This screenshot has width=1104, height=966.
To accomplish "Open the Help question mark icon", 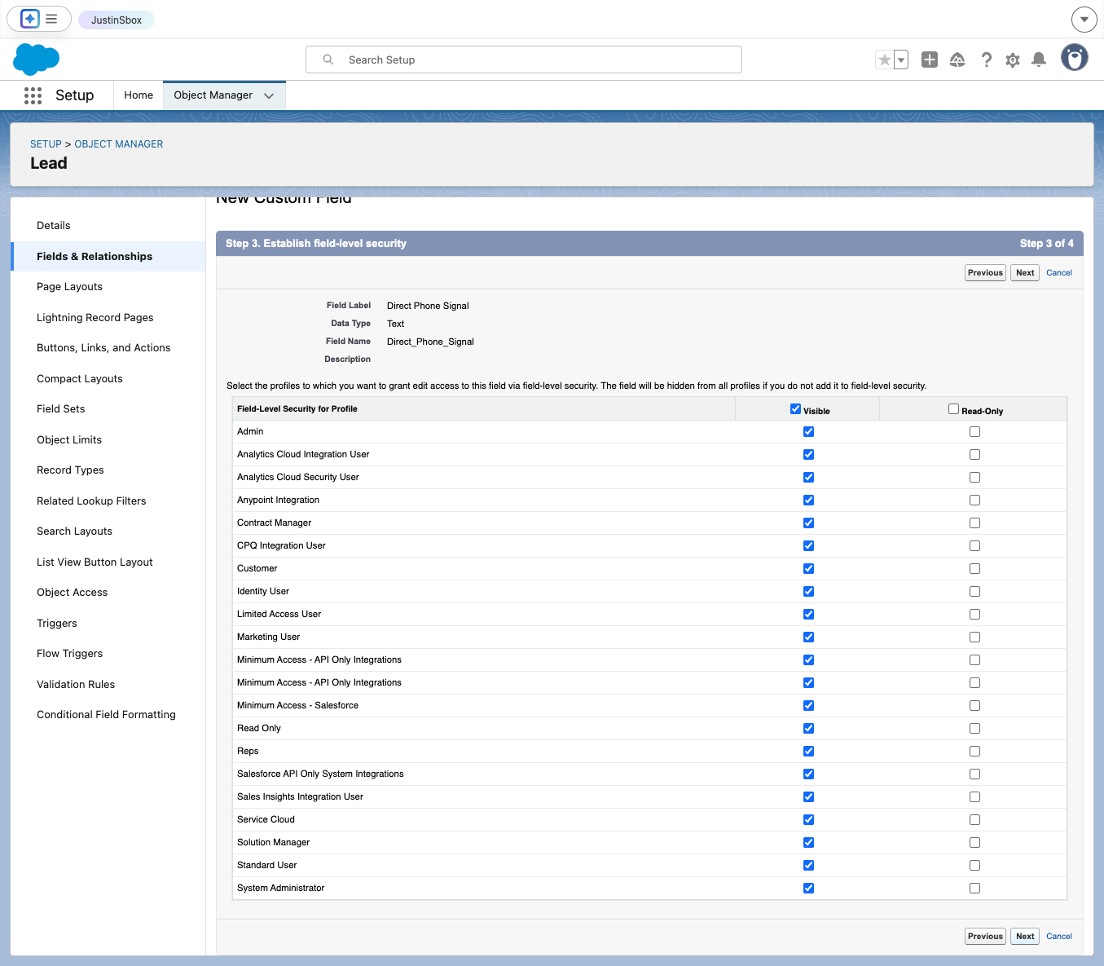I will 987,60.
